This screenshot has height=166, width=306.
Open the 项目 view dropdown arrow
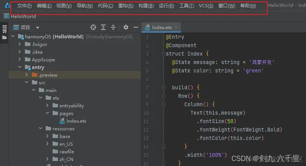point(38,28)
